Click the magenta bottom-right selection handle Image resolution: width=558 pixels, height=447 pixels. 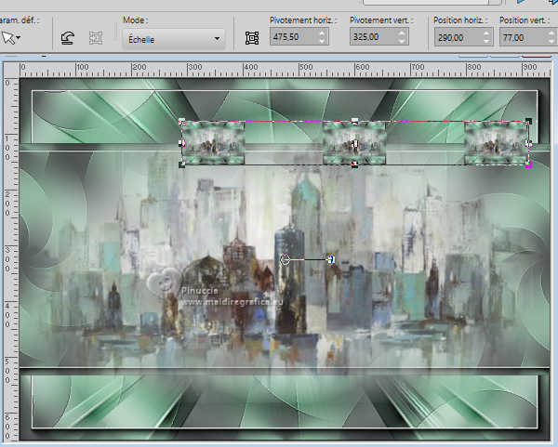(x=529, y=164)
